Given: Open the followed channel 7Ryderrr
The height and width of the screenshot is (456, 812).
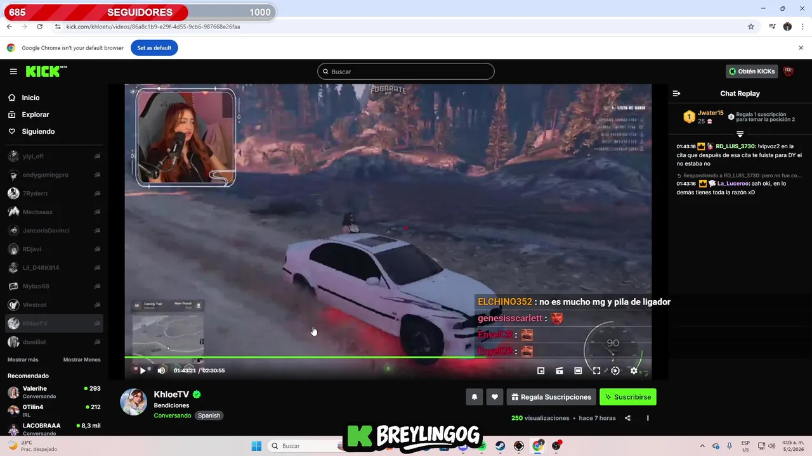Looking at the screenshot, I should [54, 193].
